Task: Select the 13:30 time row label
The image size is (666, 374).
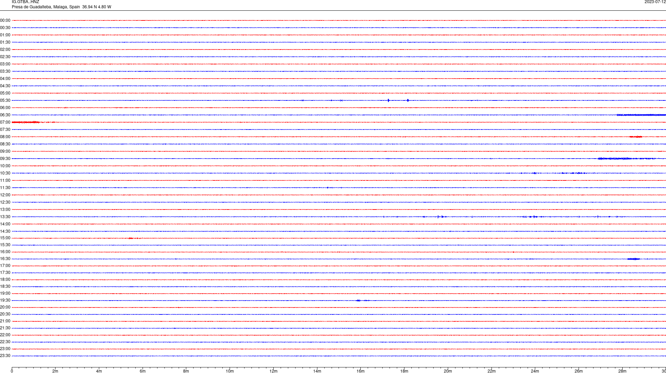Action: [5, 217]
